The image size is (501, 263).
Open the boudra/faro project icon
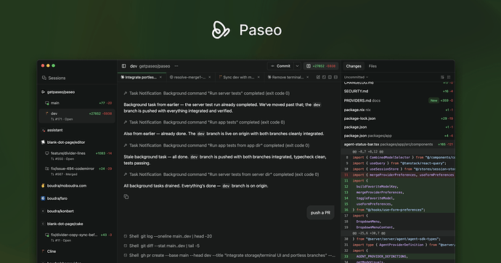click(x=43, y=198)
